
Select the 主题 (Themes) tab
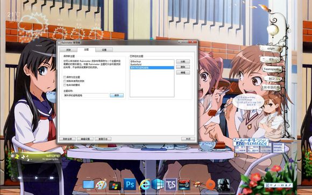click(86, 49)
